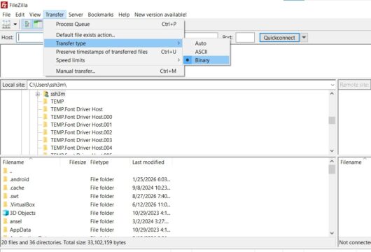Viewport: 371px width, 252px height.
Task: Select TEMP folder in tree
Action: pyautogui.click(x=57, y=101)
